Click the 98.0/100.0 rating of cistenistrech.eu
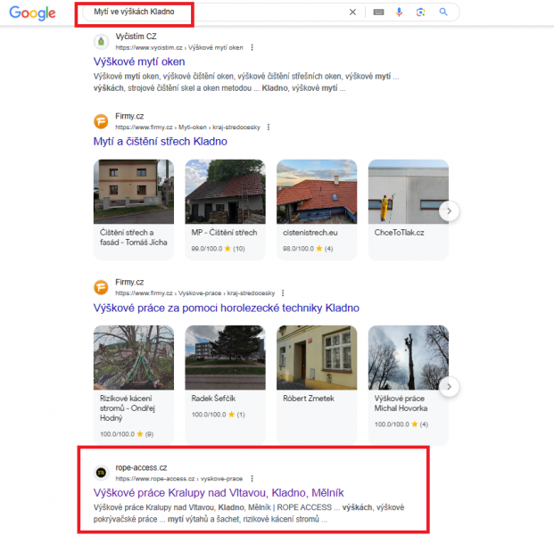Screen dimensions: 554x535 [x=308, y=249]
